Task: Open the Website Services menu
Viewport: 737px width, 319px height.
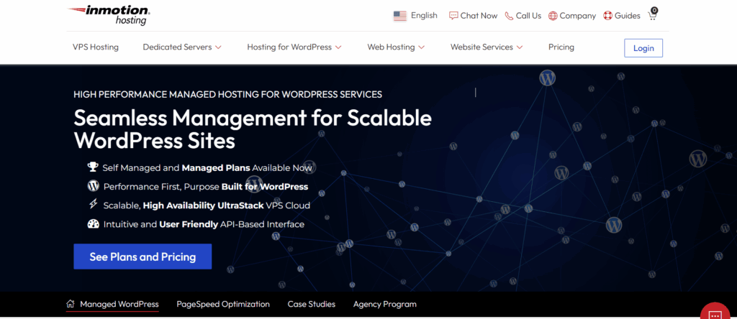Action: [481, 47]
